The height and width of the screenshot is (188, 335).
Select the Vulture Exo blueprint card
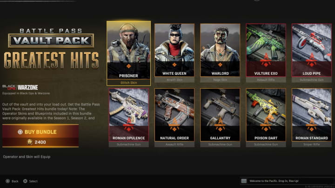point(266,53)
